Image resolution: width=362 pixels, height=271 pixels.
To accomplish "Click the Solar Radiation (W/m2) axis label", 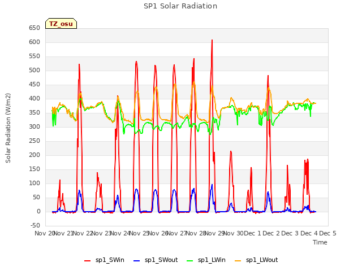I will [x=8, y=128].
